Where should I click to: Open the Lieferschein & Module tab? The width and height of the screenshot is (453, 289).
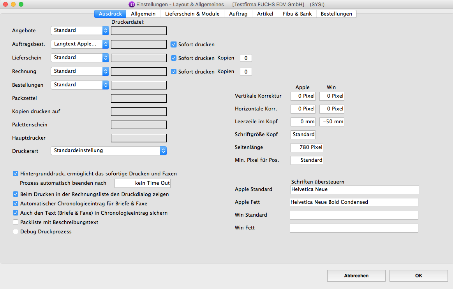pos(192,14)
